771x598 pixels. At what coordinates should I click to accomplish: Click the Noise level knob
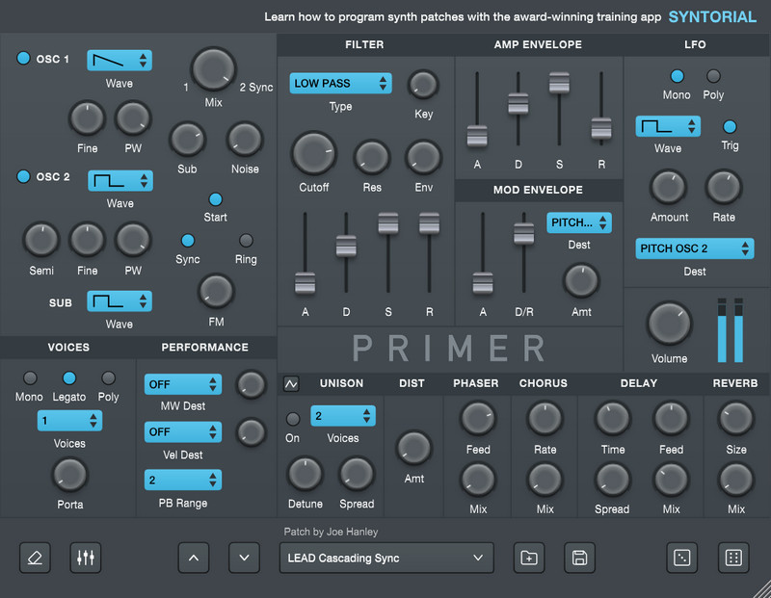pos(245,140)
